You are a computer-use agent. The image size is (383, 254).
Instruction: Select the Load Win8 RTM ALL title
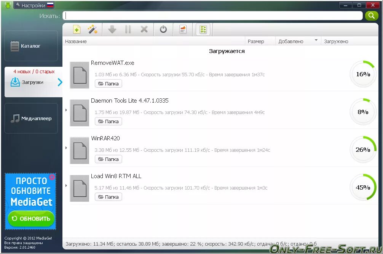(116, 176)
